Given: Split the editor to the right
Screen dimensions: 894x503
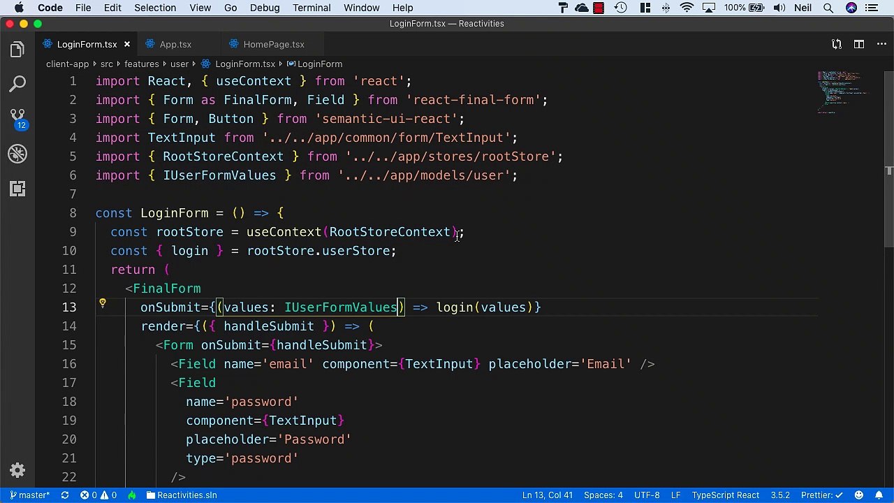Looking at the screenshot, I should coord(859,44).
